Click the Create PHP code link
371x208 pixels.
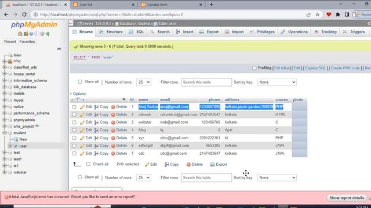(345, 68)
